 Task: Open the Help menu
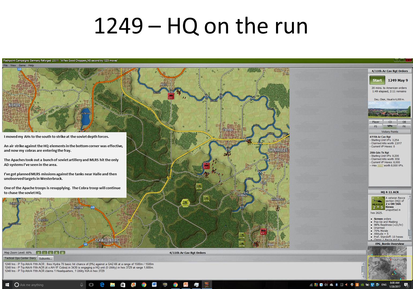(x=31, y=65)
